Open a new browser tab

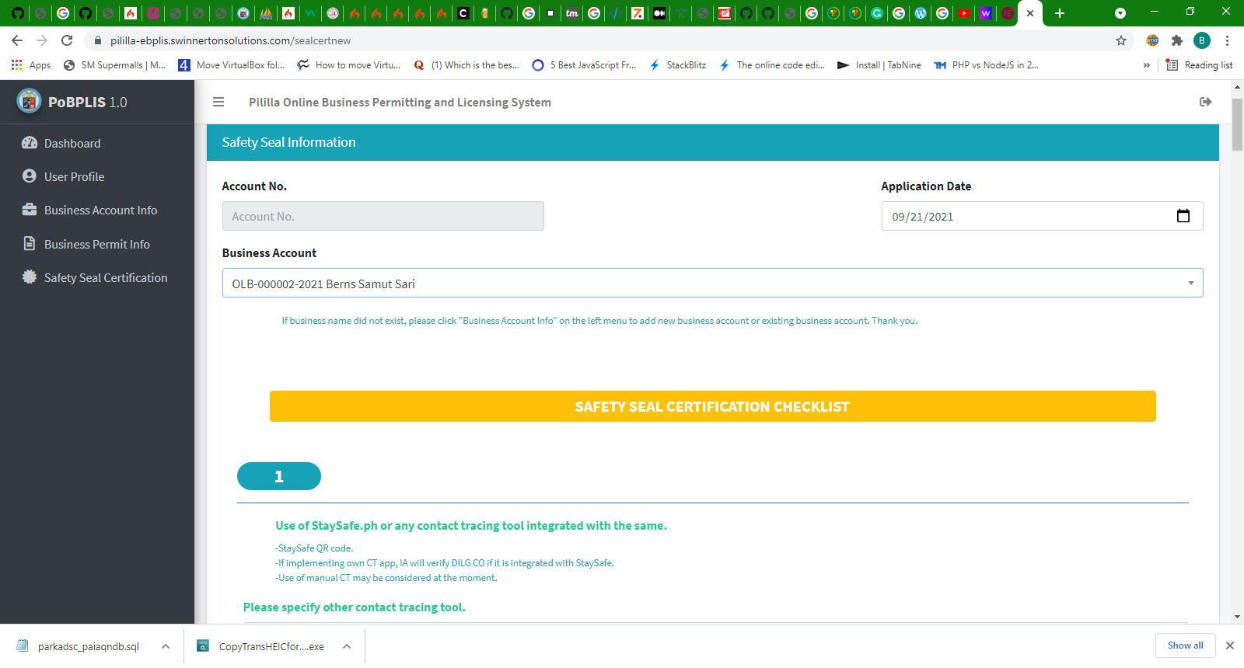pyautogui.click(x=1059, y=13)
